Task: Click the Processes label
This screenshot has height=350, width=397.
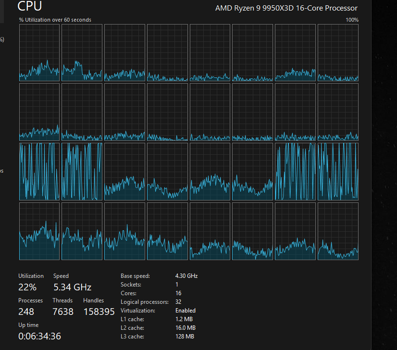Action: tap(30, 300)
